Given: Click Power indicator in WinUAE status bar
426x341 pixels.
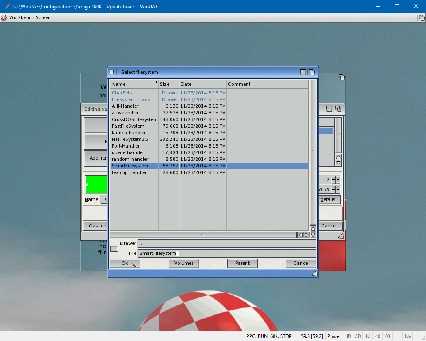Looking at the screenshot, I should click(334, 336).
